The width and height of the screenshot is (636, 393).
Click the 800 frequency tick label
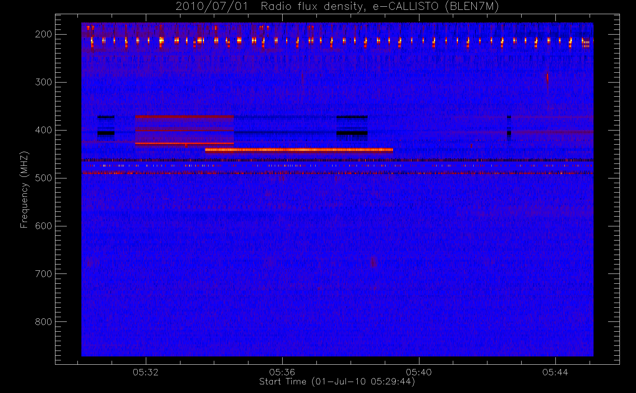coord(43,322)
